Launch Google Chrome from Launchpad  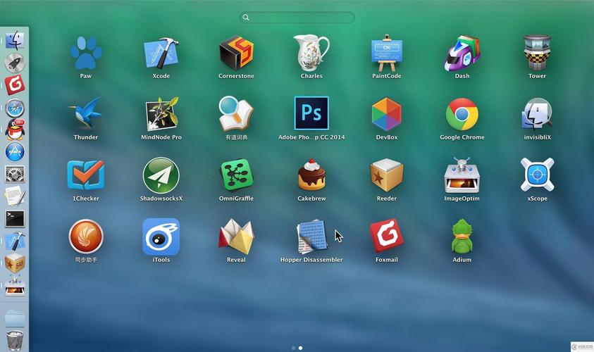[462, 114]
